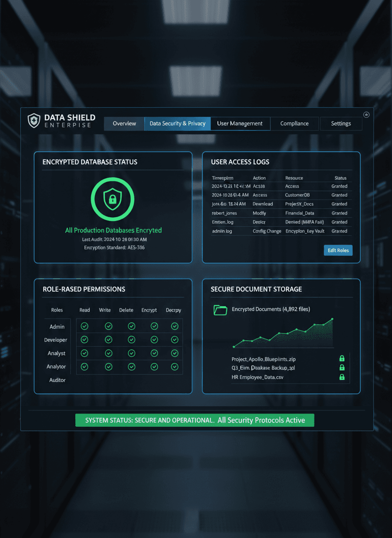The height and width of the screenshot is (538, 392).
Task: Click the circular icon at the top right corner
Action: click(x=366, y=115)
